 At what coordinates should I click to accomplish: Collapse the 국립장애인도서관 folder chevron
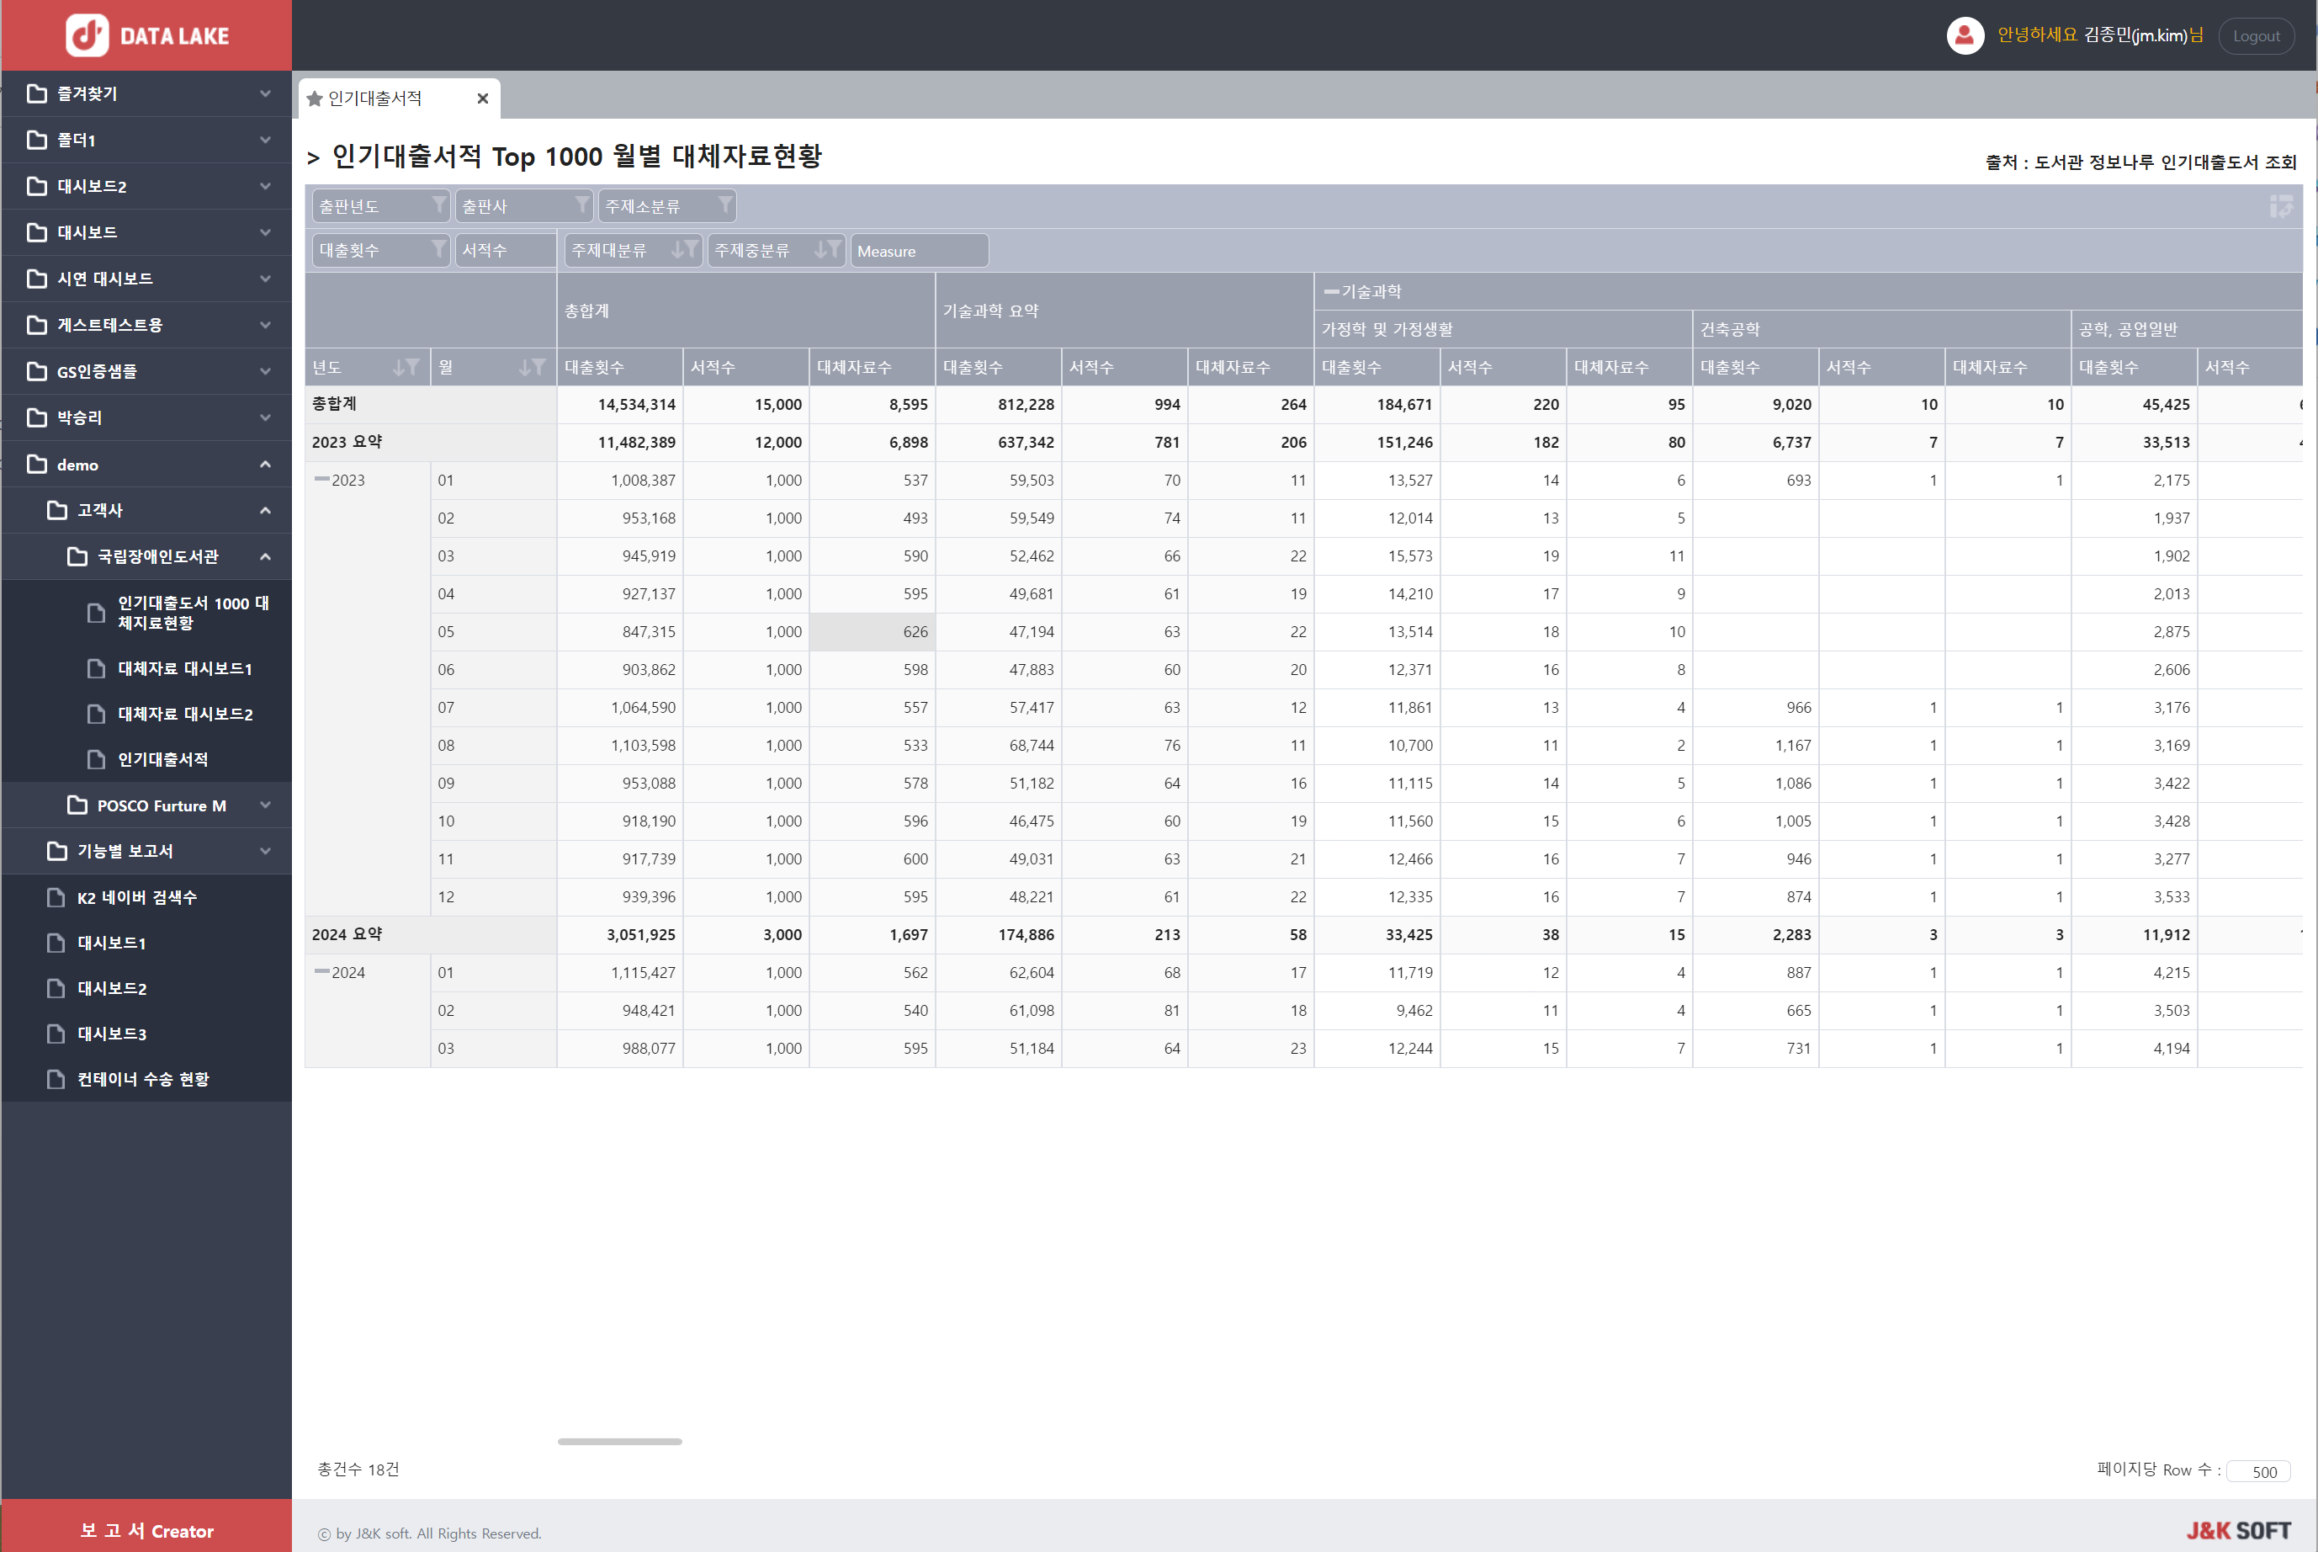tap(265, 556)
